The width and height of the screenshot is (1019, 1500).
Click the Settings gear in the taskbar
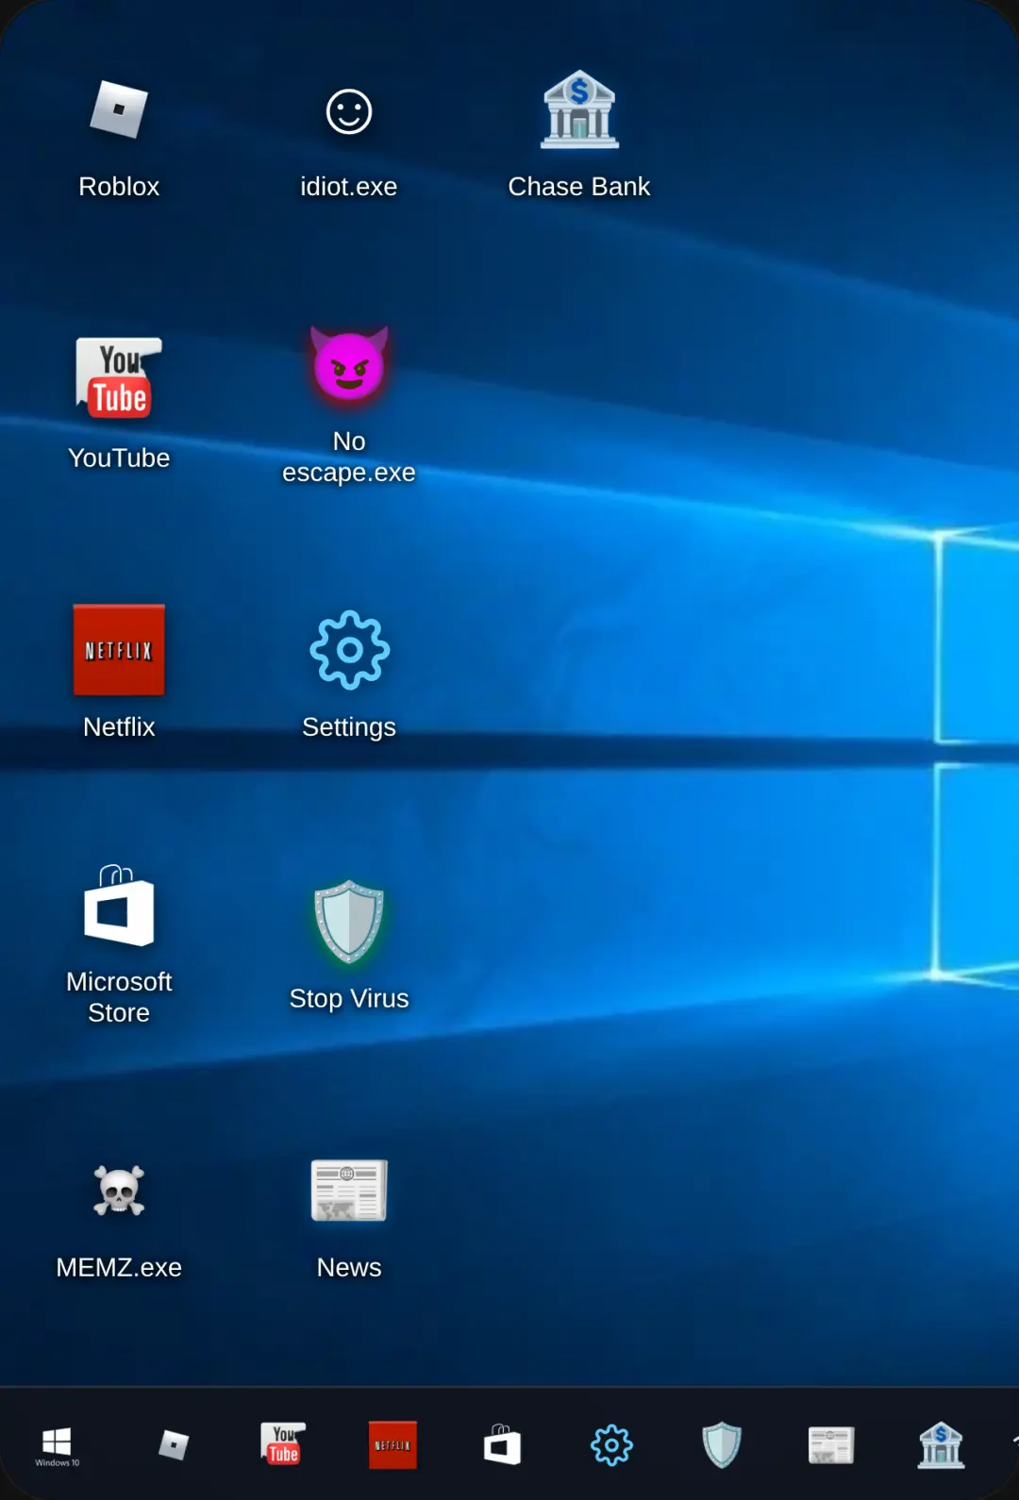coord(611,1444)
